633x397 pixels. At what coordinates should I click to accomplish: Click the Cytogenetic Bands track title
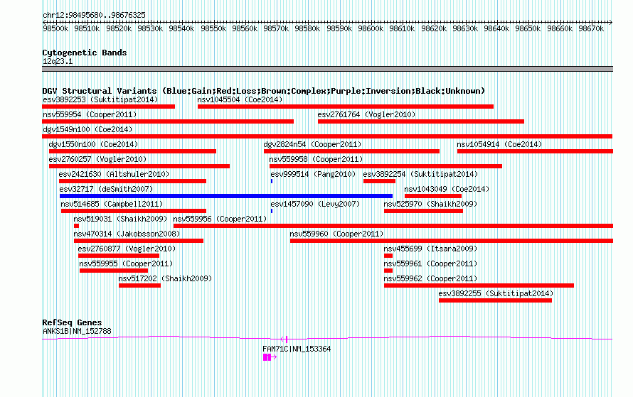click(x=85, y=53)
